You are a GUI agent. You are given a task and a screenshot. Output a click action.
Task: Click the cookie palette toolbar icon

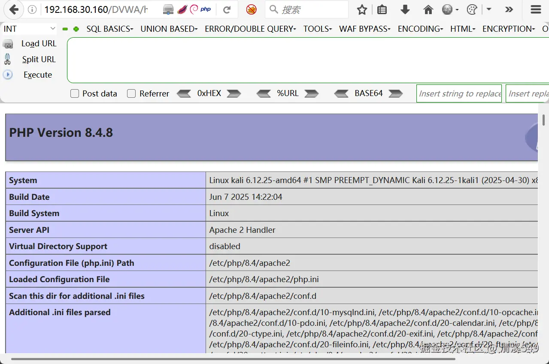[472, 9]
